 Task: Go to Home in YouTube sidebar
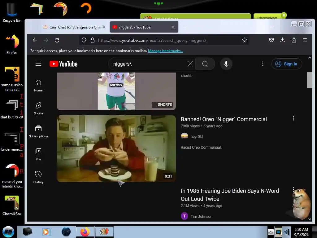point(38,86)
